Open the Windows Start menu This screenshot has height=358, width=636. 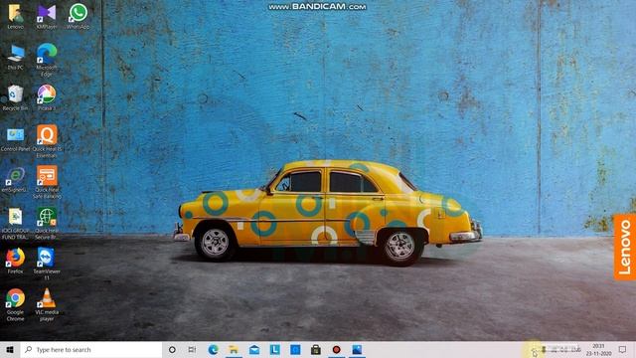point(10,349)
